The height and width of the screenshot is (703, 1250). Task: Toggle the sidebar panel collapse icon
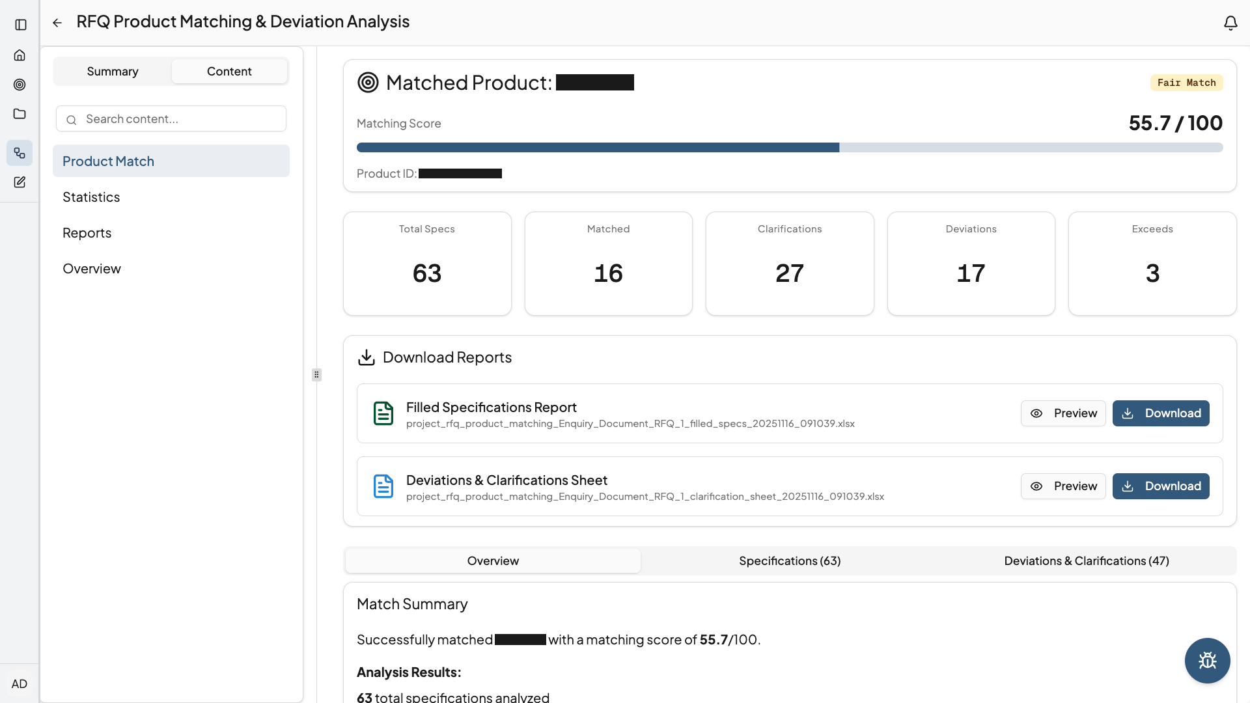(20, 24)
